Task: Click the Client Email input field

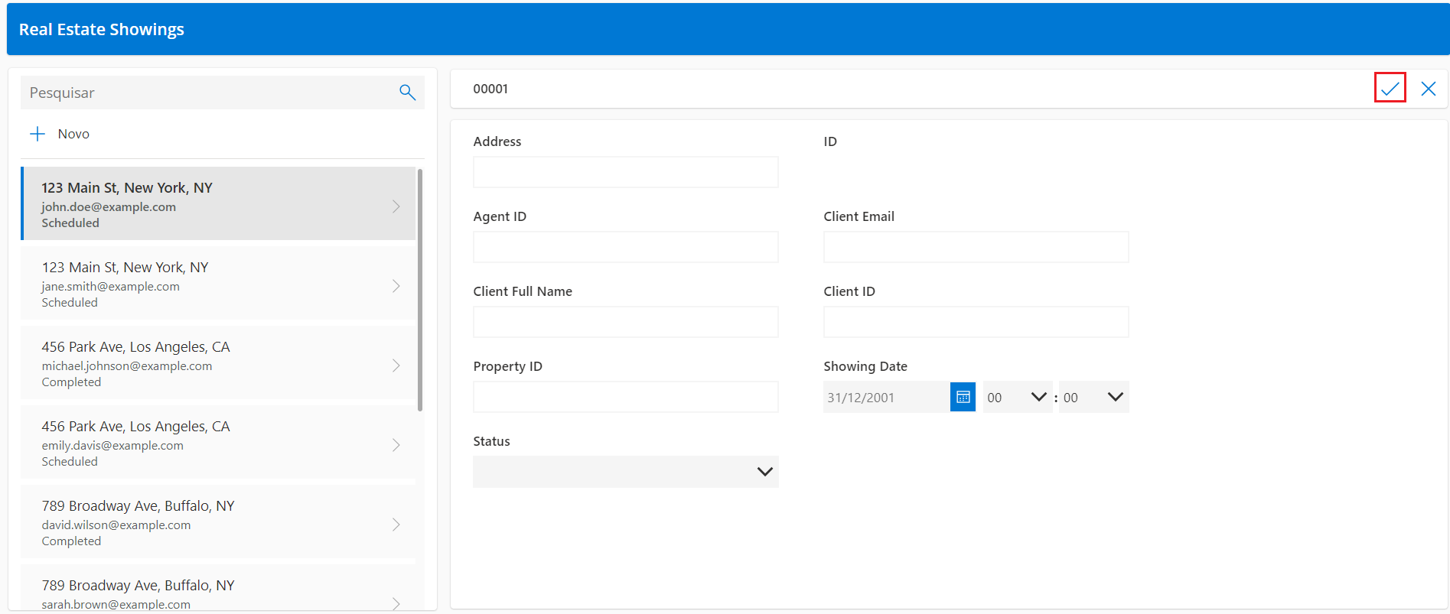Action: tap(976, 247)
